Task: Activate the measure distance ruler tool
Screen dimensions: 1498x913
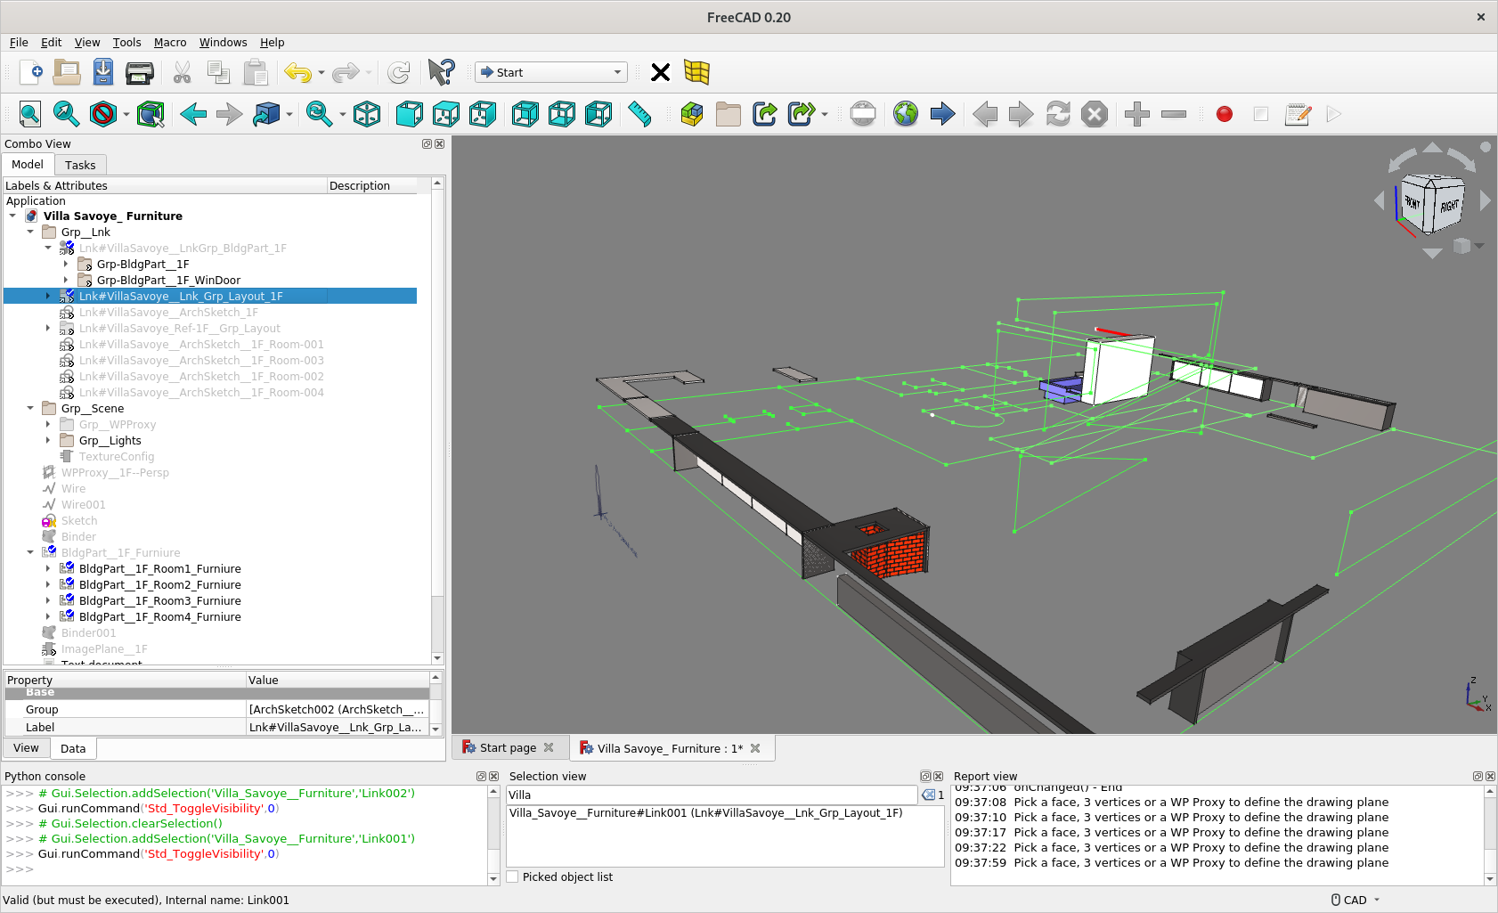Action: pyautogui.click(x=639, y=114)
